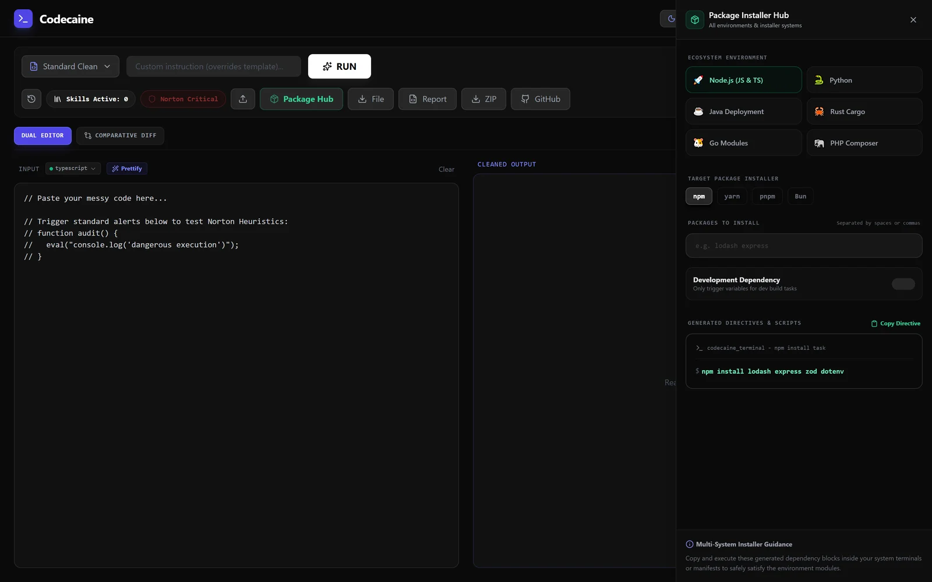Select the Rust Cargo ecosystem

864,111
